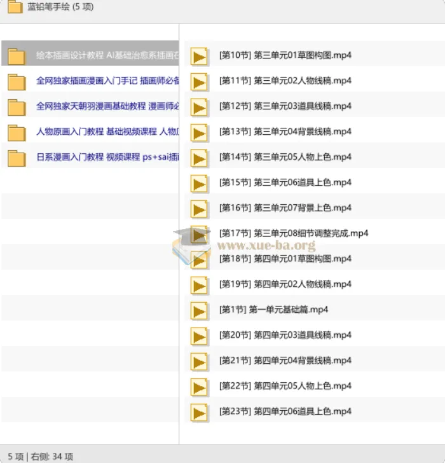The image size is (445, 463).
Task: Select file [第20节] 第四单元03道具线稿.mp4
Action: tap(285, 335)
